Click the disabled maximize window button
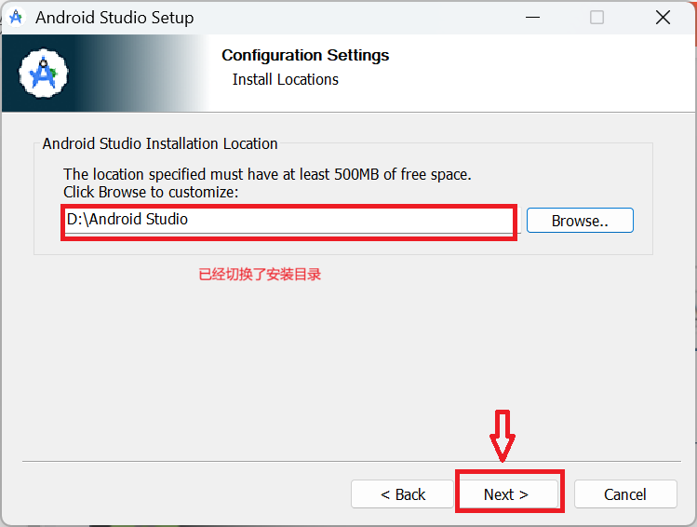 click(596, 18)
